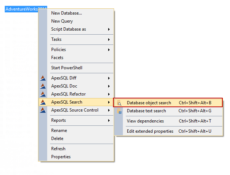Select Facets in the context menu

[76, 58]
